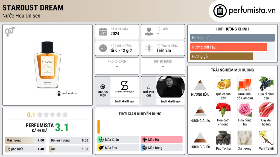
Task: Click the Giá 1.00 rating bar
Action: 69,149
